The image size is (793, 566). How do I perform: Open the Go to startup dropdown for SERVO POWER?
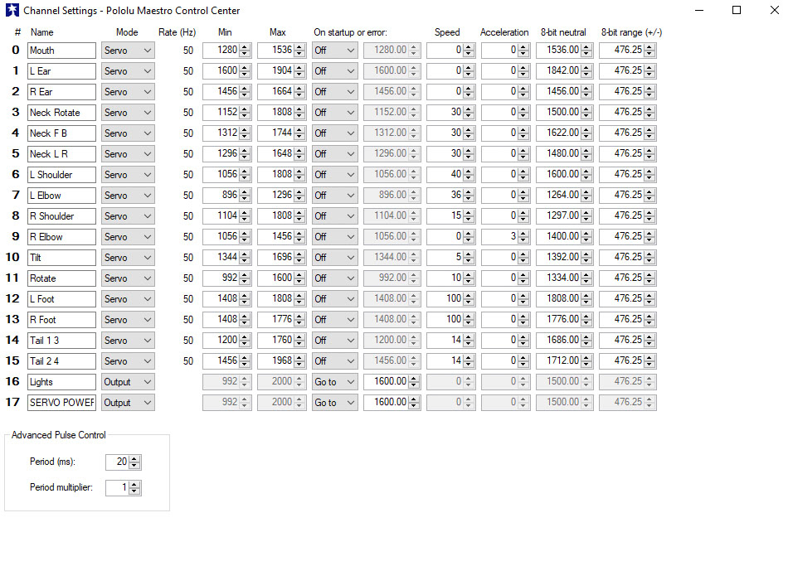tap(334, 403)
